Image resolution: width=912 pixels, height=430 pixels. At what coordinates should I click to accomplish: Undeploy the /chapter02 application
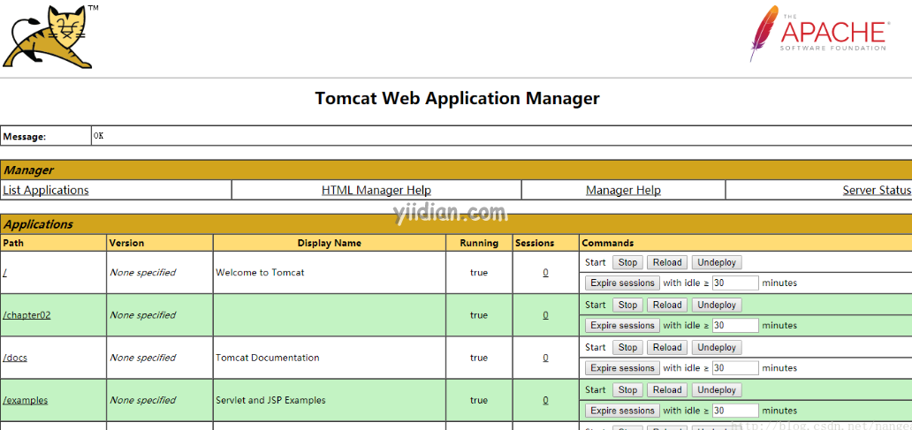pos(717,306)
